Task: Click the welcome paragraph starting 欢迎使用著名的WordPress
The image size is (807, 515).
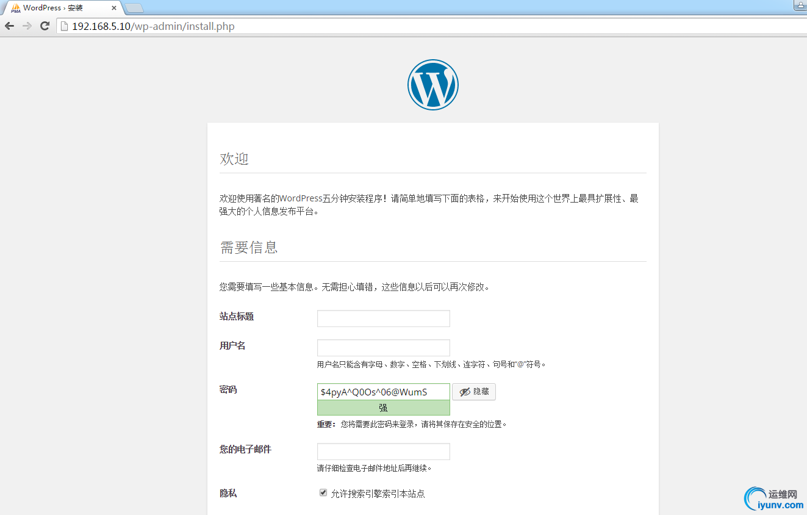Action: pyautogui.click(x=429, y=205)
